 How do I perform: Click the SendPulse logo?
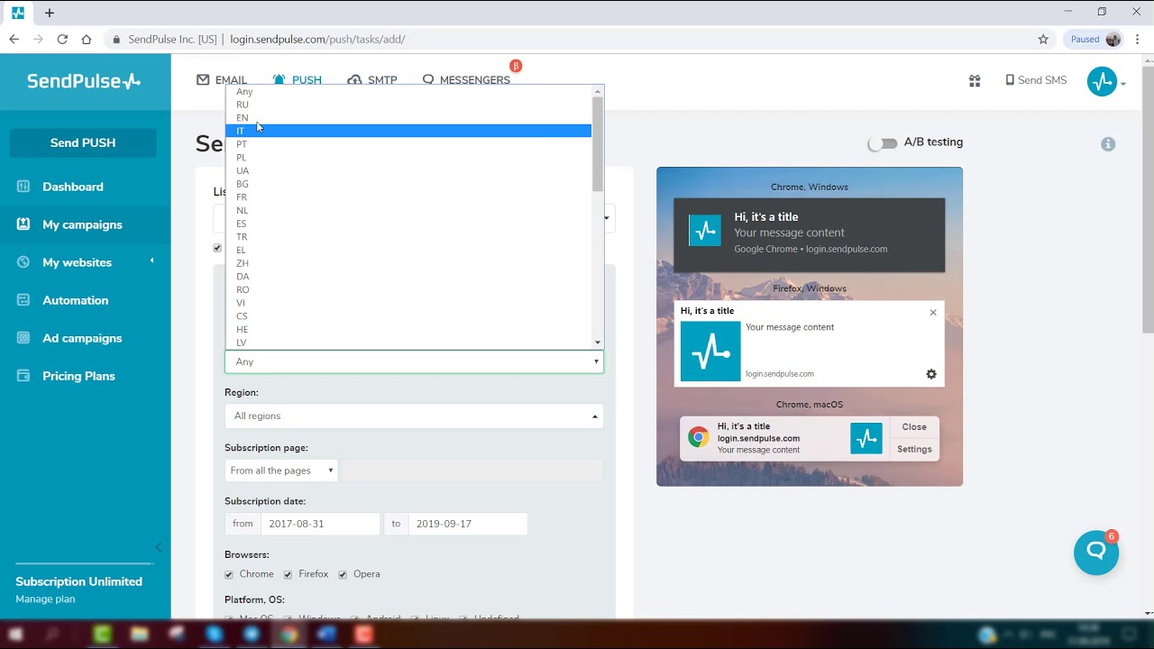pos(84,81)
